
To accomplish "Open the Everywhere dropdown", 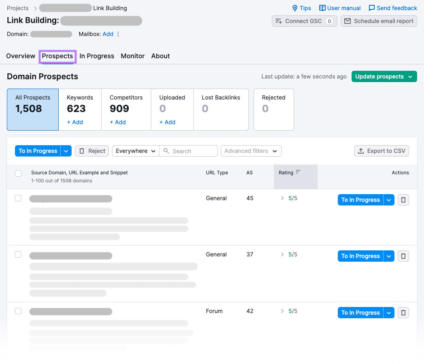I will pyautogui.click(x=135, y=150).
